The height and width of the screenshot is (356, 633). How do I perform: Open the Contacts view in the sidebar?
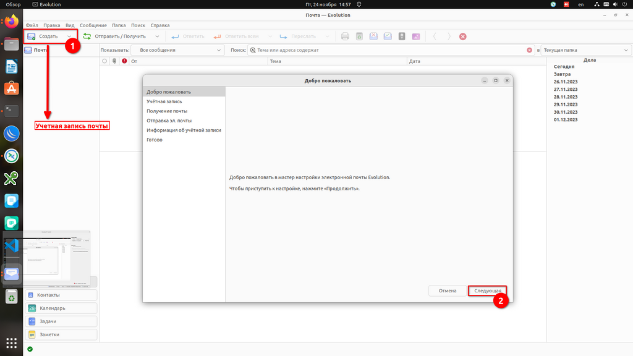coord(61,295)
